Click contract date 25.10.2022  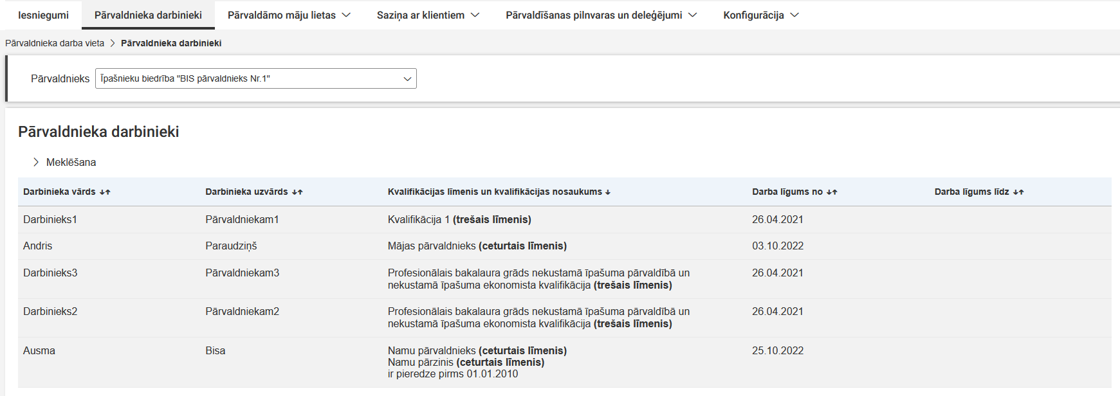[778, 350]
